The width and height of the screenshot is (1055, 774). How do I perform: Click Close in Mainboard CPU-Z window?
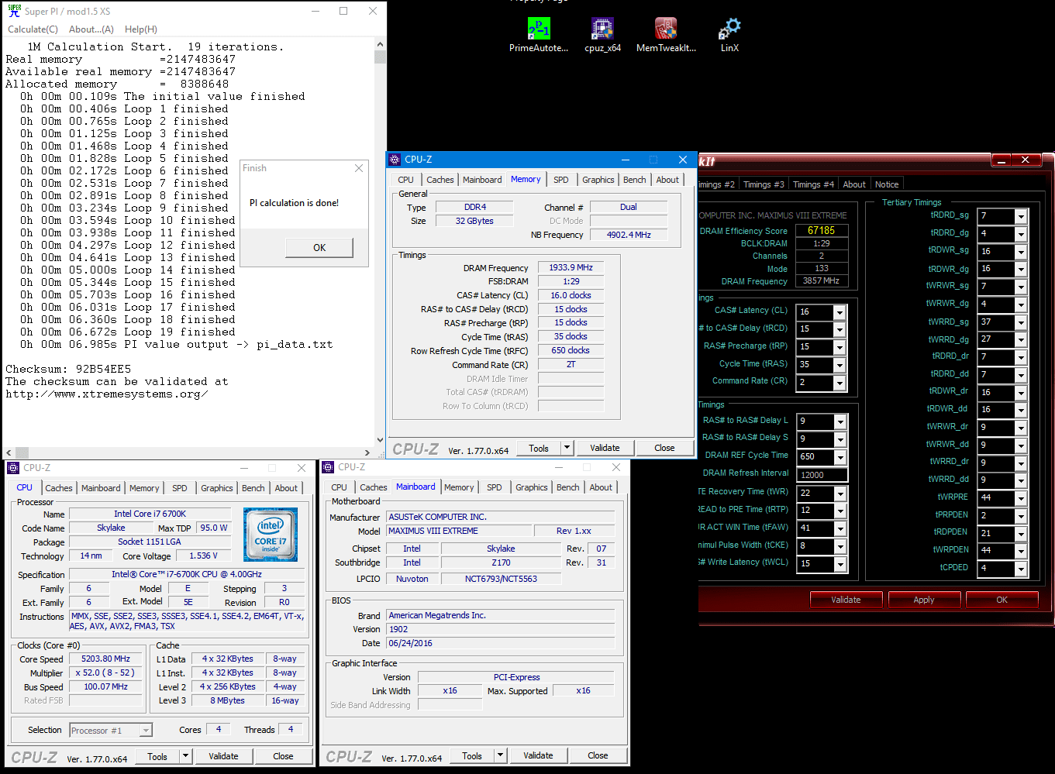coord(598,755)
